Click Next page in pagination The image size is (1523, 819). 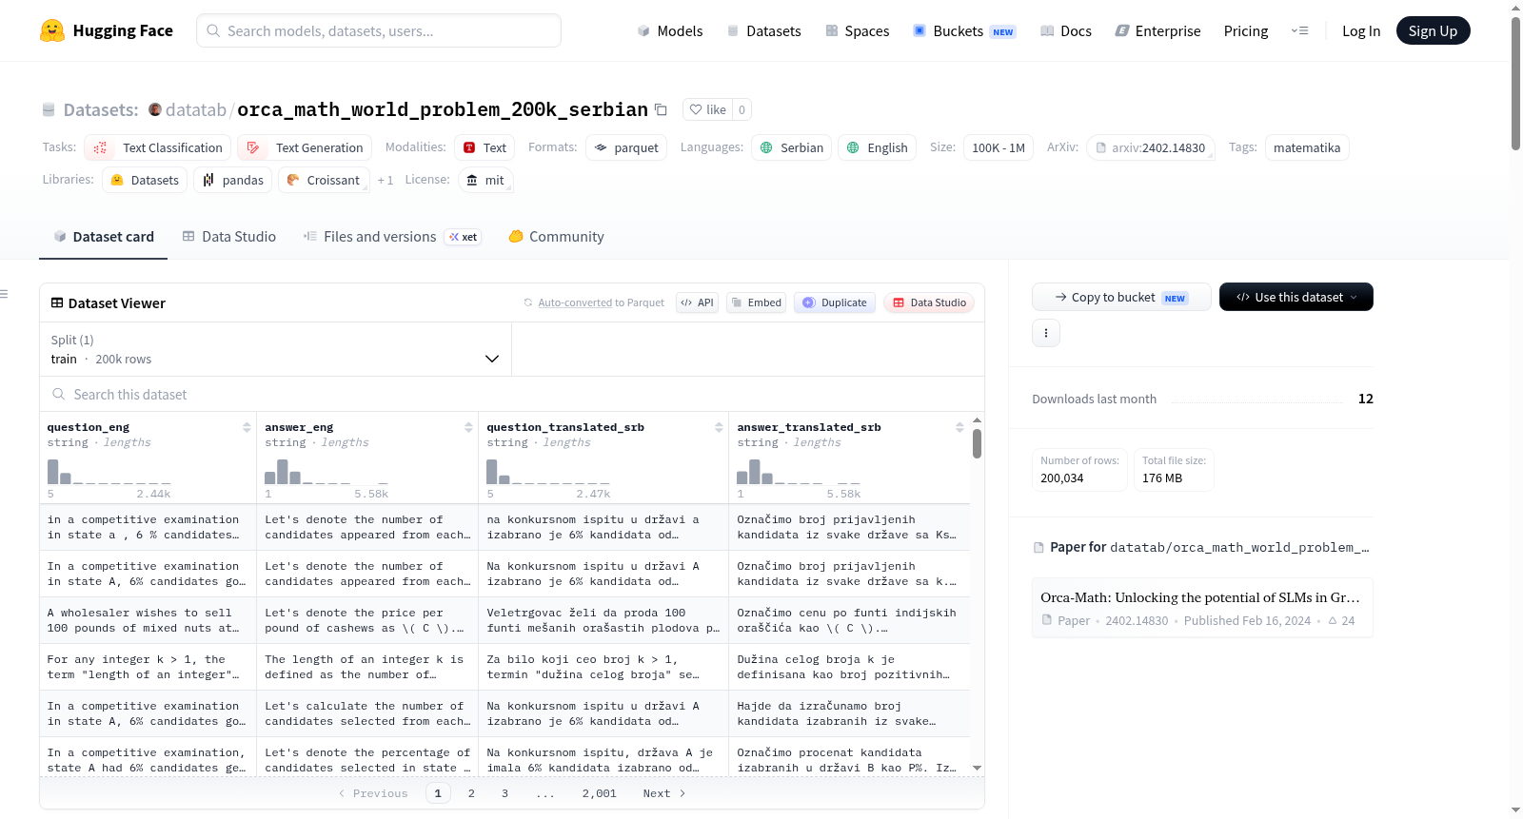click(x=664, y=793)
